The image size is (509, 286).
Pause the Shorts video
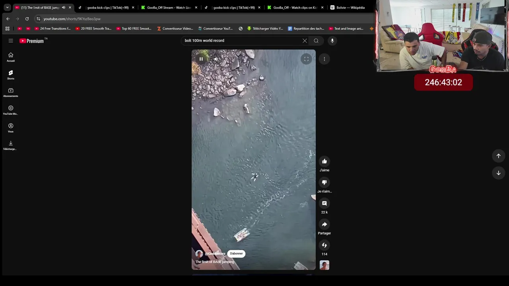[201, 59]
